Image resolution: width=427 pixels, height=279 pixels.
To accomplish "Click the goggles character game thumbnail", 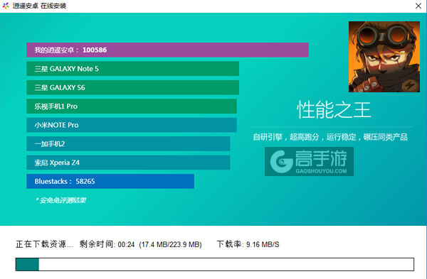I will pos(384,57).
